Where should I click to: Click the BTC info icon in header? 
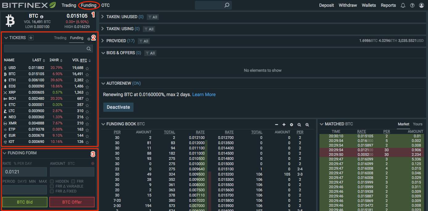pyautogui.click(x=42, y=17)
